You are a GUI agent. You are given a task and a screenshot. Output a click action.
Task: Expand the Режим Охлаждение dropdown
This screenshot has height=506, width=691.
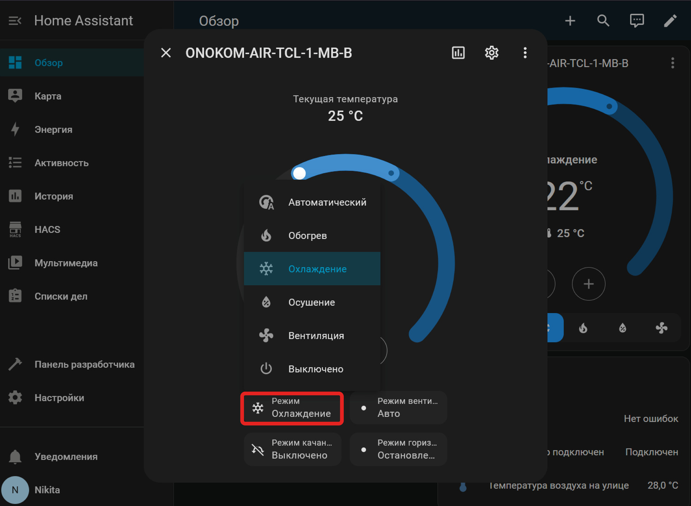[292, 408]
